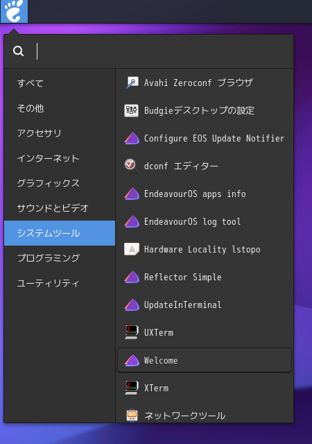Image resolution: width=312 pixels, height=444 pixels.
Task: Run UpdateInTerminal by its label
Action: [x=182, y=305]
